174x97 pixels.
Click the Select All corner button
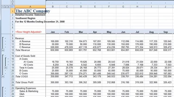[13, 7]
